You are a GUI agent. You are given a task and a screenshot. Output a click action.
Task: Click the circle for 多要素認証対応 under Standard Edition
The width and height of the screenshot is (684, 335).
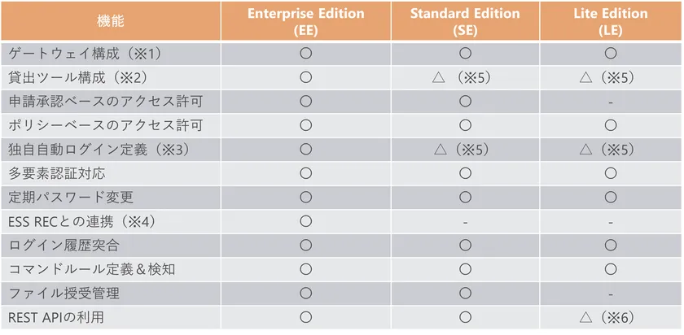pos(464,173)
